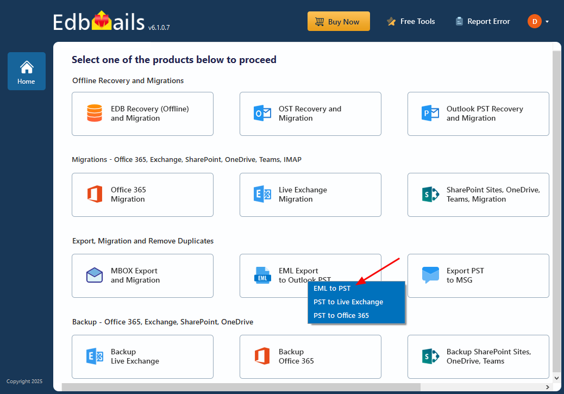Click the horizontal scrollbar thumb
This screenshot has height=394, width=564.
click(241, 387)
